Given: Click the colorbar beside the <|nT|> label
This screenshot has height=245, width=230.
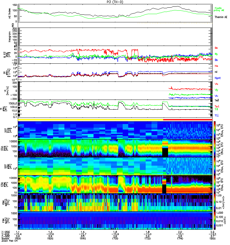Looking at the screenshot, I should coord(214,221).
